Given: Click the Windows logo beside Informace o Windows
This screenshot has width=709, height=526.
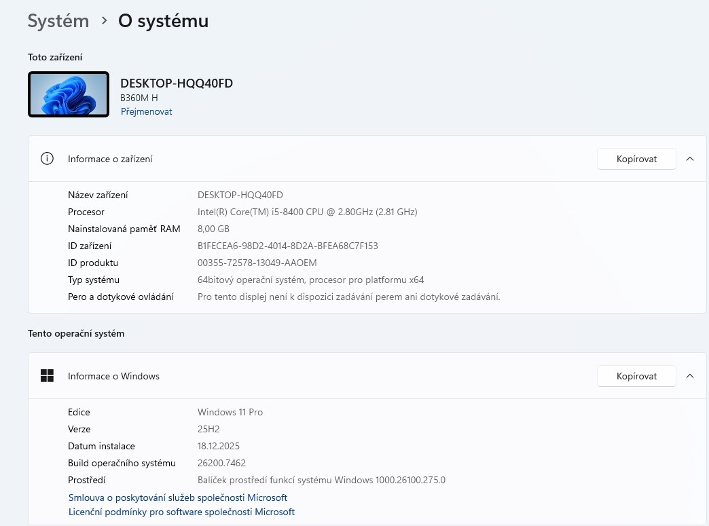Looking at the screenshot, I should click(x=47, y=375).
